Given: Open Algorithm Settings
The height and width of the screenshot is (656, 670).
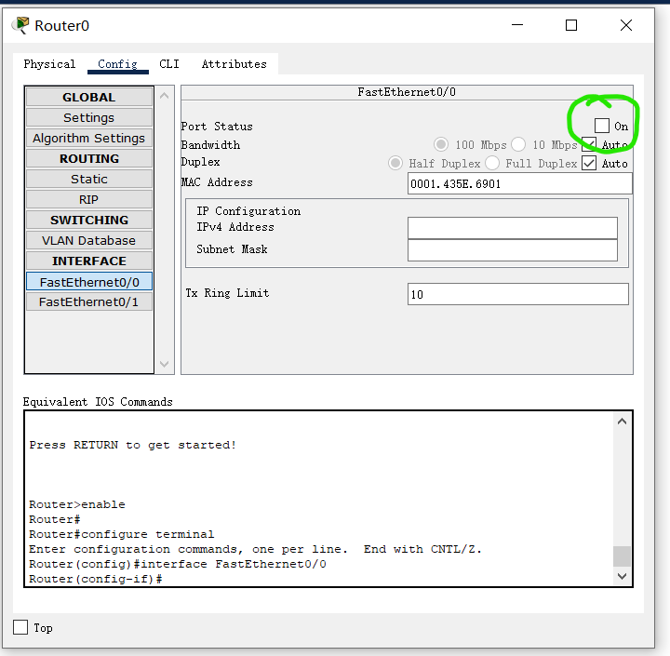Looking at the screenshot, I should (x=89, y=138).
